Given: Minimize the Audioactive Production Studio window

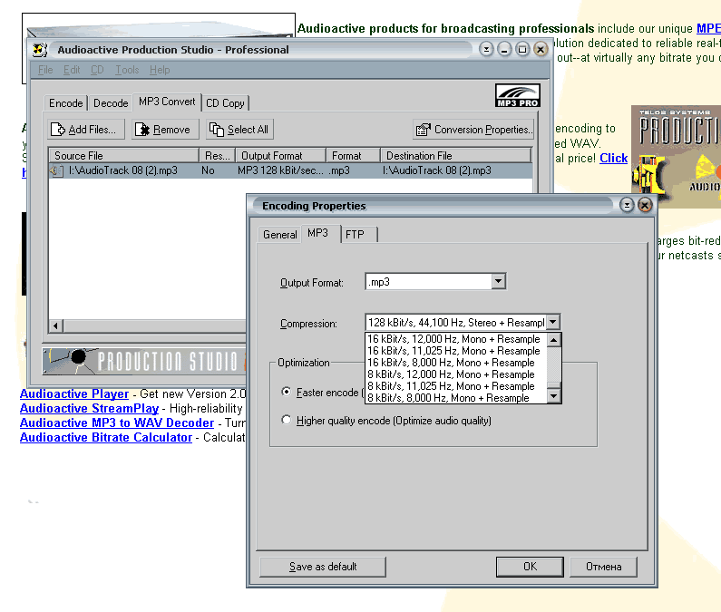Looking at the screenshot, I should 504,49.
